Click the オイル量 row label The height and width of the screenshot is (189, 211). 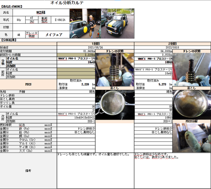(28, 106)
